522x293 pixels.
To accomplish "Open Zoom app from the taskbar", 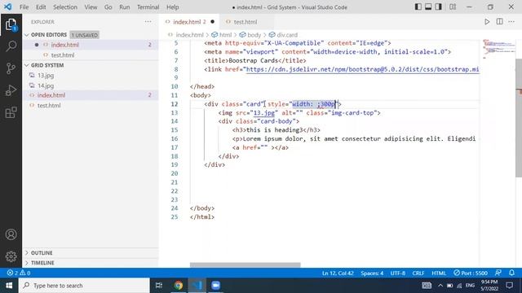I will click(x=215, y=286).
